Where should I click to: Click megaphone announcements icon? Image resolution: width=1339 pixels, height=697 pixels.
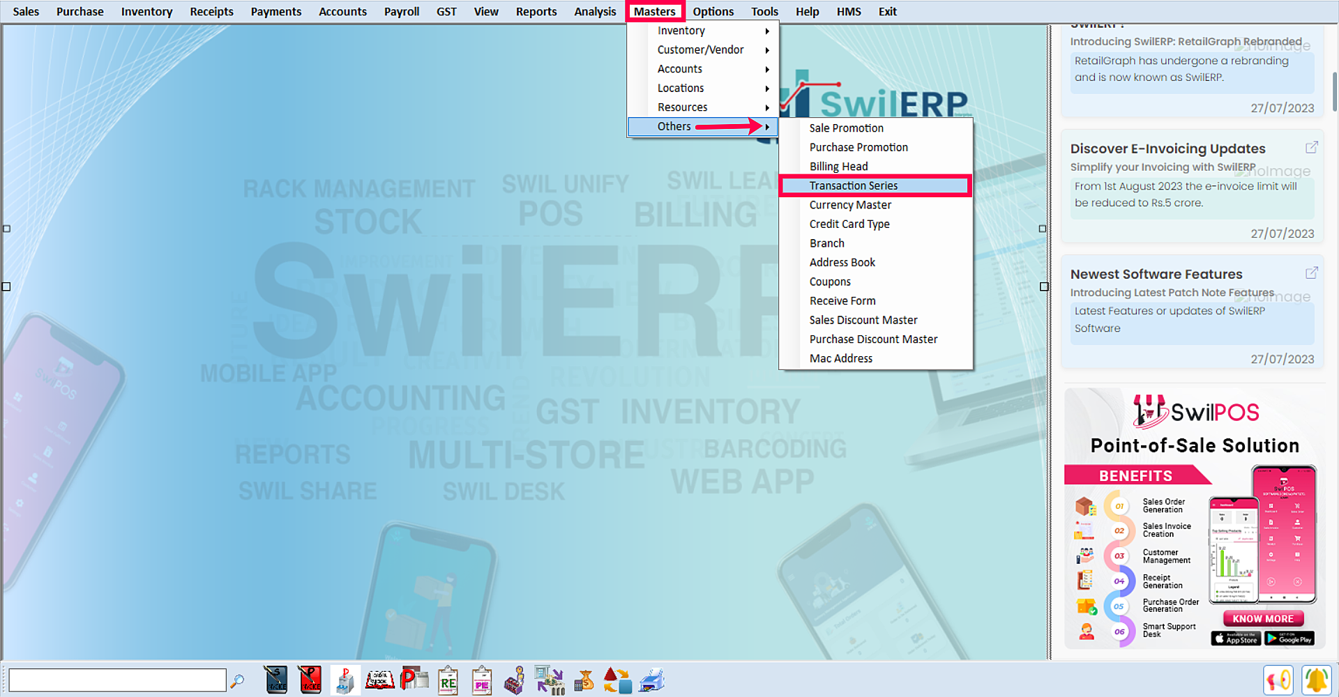(x=1278, y=680)
